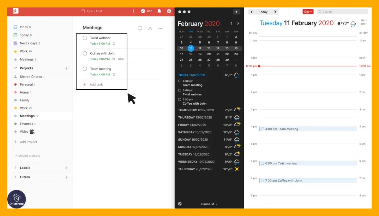Viewport: 379px width, 216px height.
Task: Open the Day view dropdown
Action: [308, 12]
